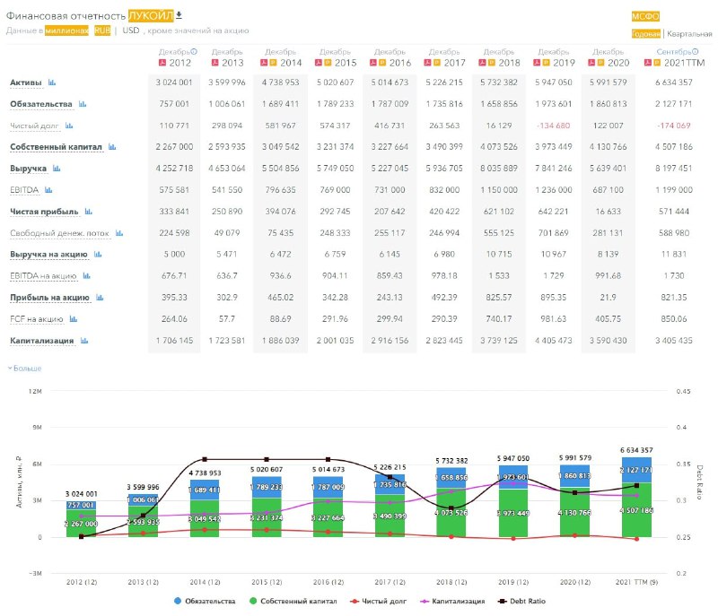The image size is (718, 616).
Task: Open the red PDF report icon for 2016
Action: click(x=373, y=62)
